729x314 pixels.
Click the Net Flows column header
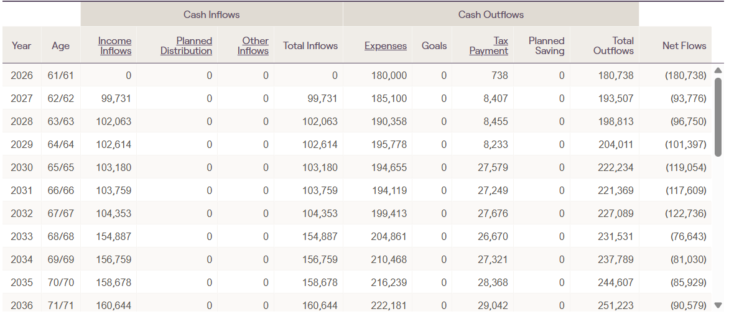684,46
